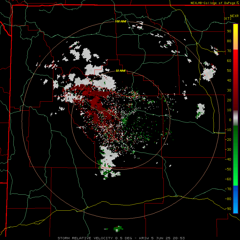Click the NEXR label above the color scale
This screenshot has height=240, width=240.
pyautogui.click(x=234, y=16)
